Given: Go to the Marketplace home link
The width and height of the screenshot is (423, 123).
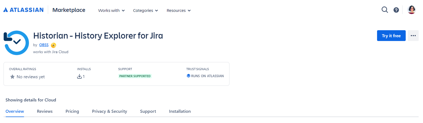Looking at the screenshot, I should (x=69, y=10).
